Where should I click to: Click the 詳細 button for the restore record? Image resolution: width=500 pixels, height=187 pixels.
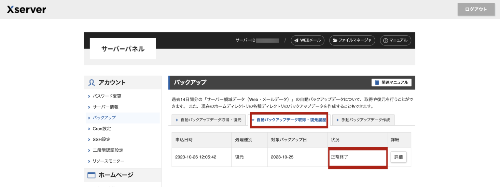(x=398, y=157)
